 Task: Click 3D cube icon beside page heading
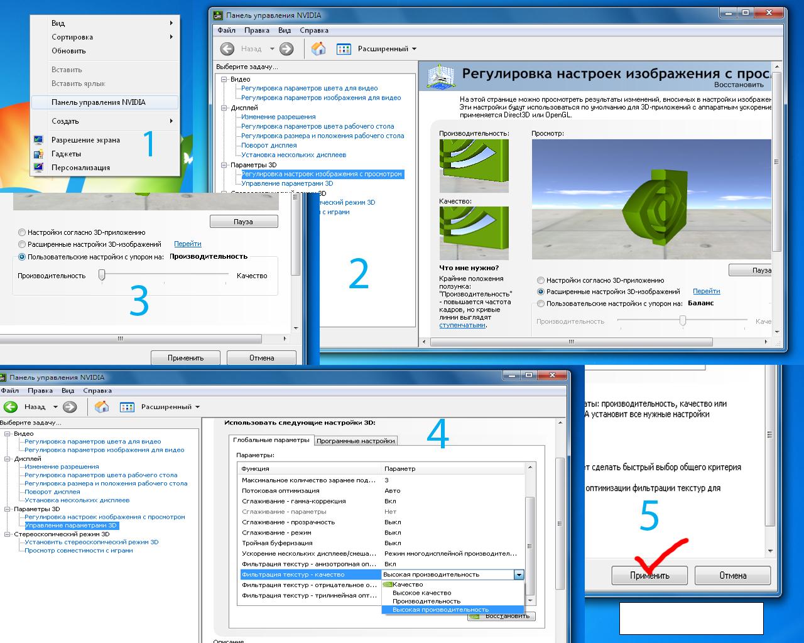440,77
